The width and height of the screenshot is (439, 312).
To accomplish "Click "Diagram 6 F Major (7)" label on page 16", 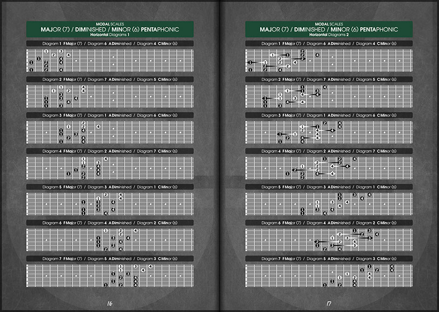I will [x=62, y=223].
